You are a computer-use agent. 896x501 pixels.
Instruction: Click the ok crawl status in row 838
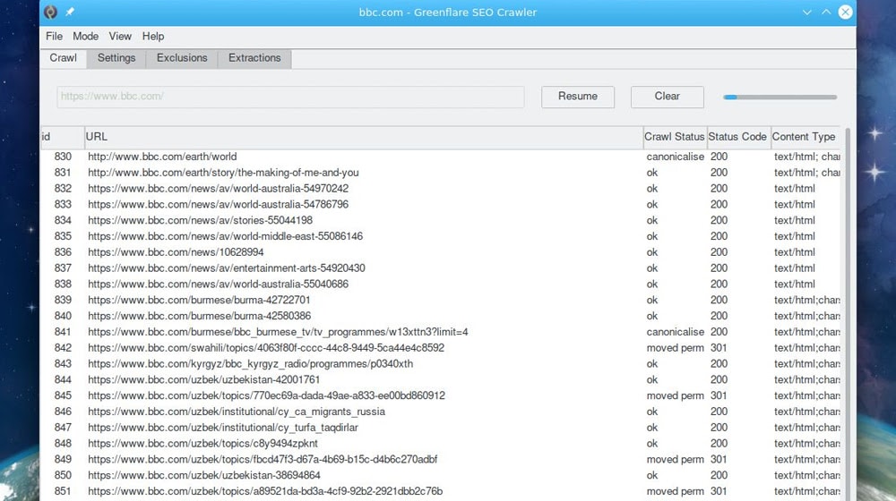pyautogui.click(x=652, y=284)
